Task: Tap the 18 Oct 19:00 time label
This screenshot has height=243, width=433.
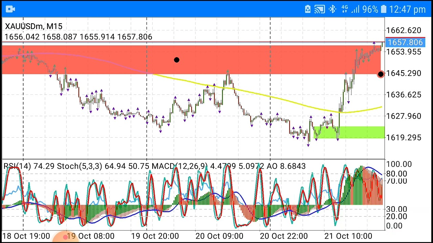Action: pyautogui.click(x=26, y=236)
